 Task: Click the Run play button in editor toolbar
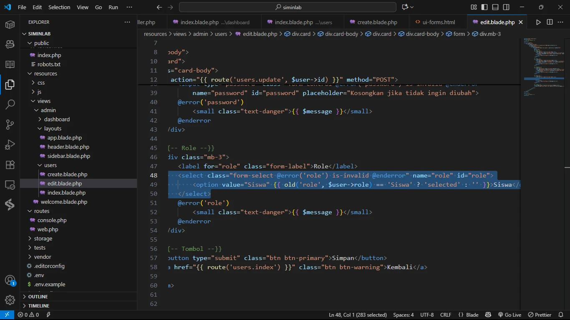point(538,22)
